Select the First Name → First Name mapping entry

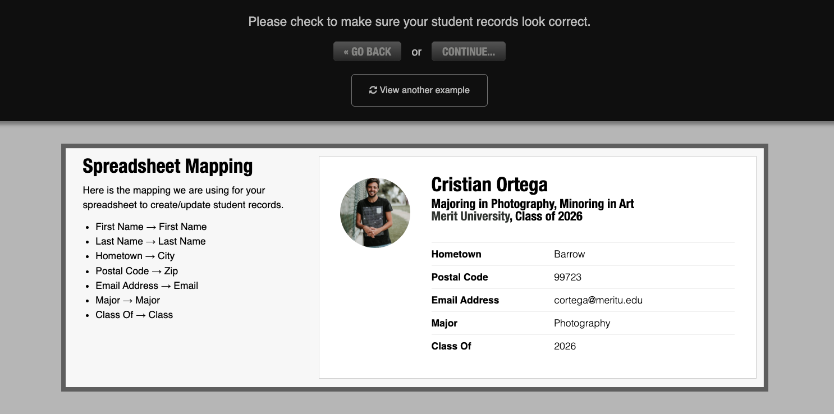152,227
